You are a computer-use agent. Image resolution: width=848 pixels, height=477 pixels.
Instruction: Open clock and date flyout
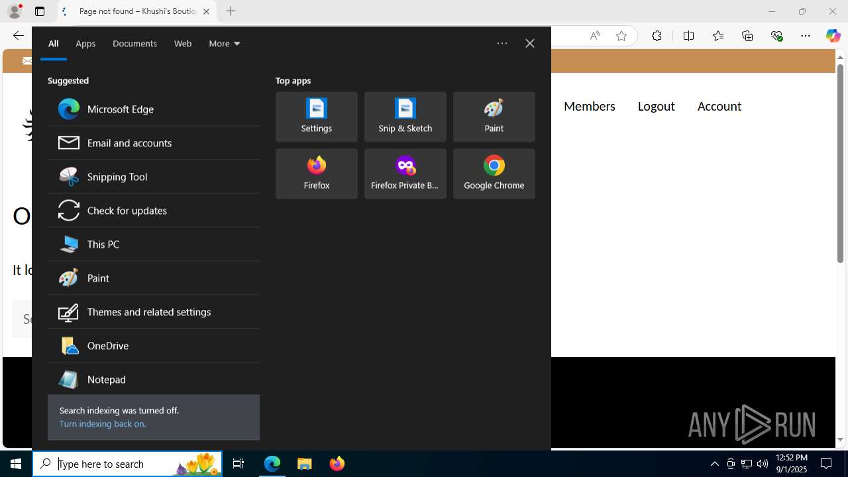tap(792, 464)
